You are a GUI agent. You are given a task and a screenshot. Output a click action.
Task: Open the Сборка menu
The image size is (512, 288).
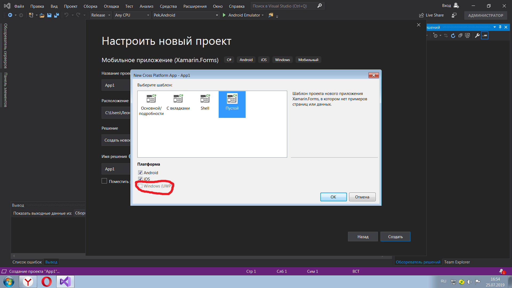[90, 6]
